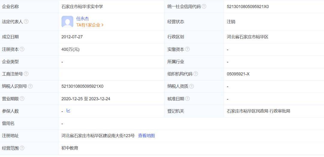The width and height of the screenshot is (324, 157).
Task: Click the 经营状态 label cell
Action: point(194,22)
